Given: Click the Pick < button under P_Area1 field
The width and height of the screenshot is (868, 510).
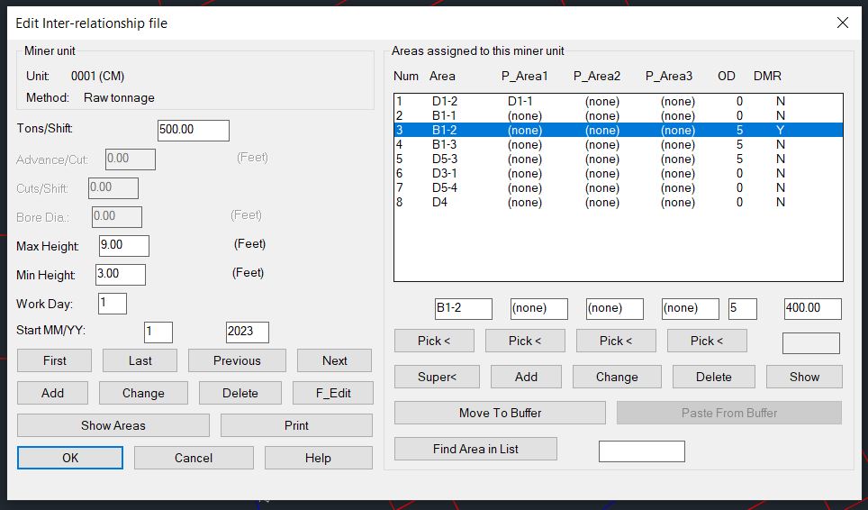Looking at the screenshot, I should (x=525, y=341).
